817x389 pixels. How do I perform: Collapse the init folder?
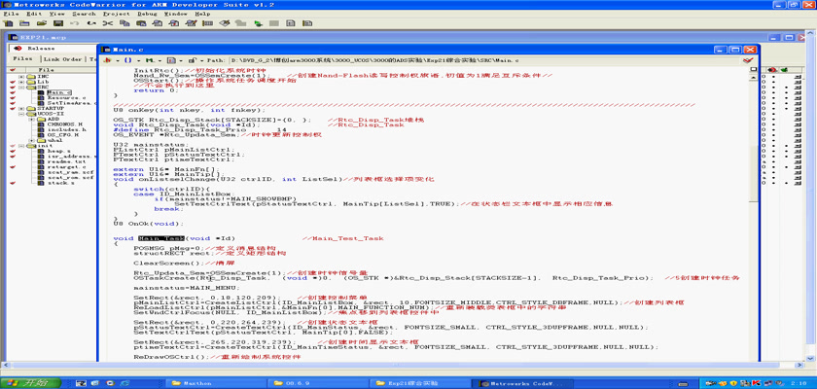click(x=22, y=145)
